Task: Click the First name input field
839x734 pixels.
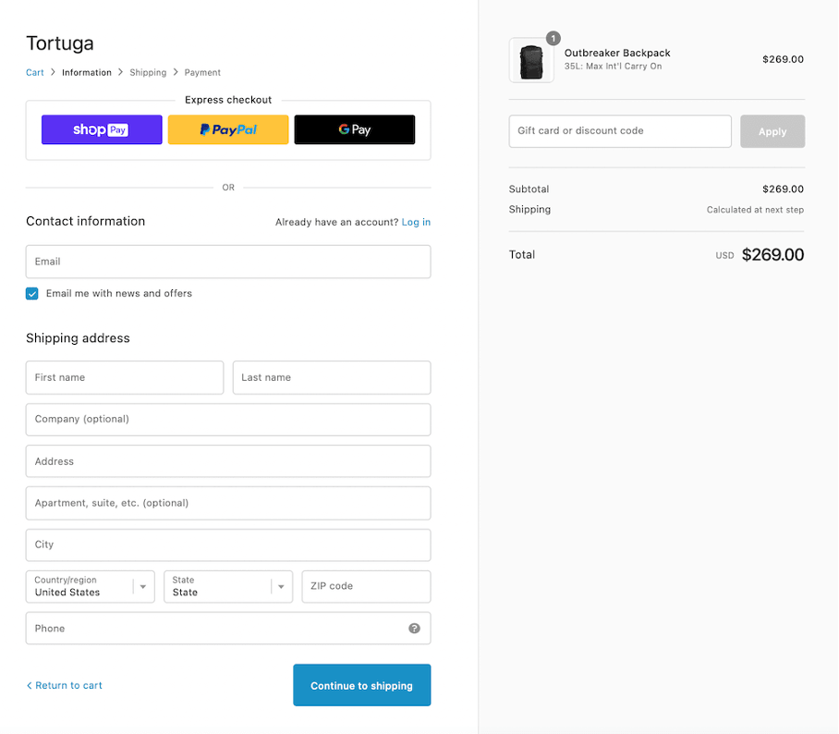Action: [x=125, y=377]
